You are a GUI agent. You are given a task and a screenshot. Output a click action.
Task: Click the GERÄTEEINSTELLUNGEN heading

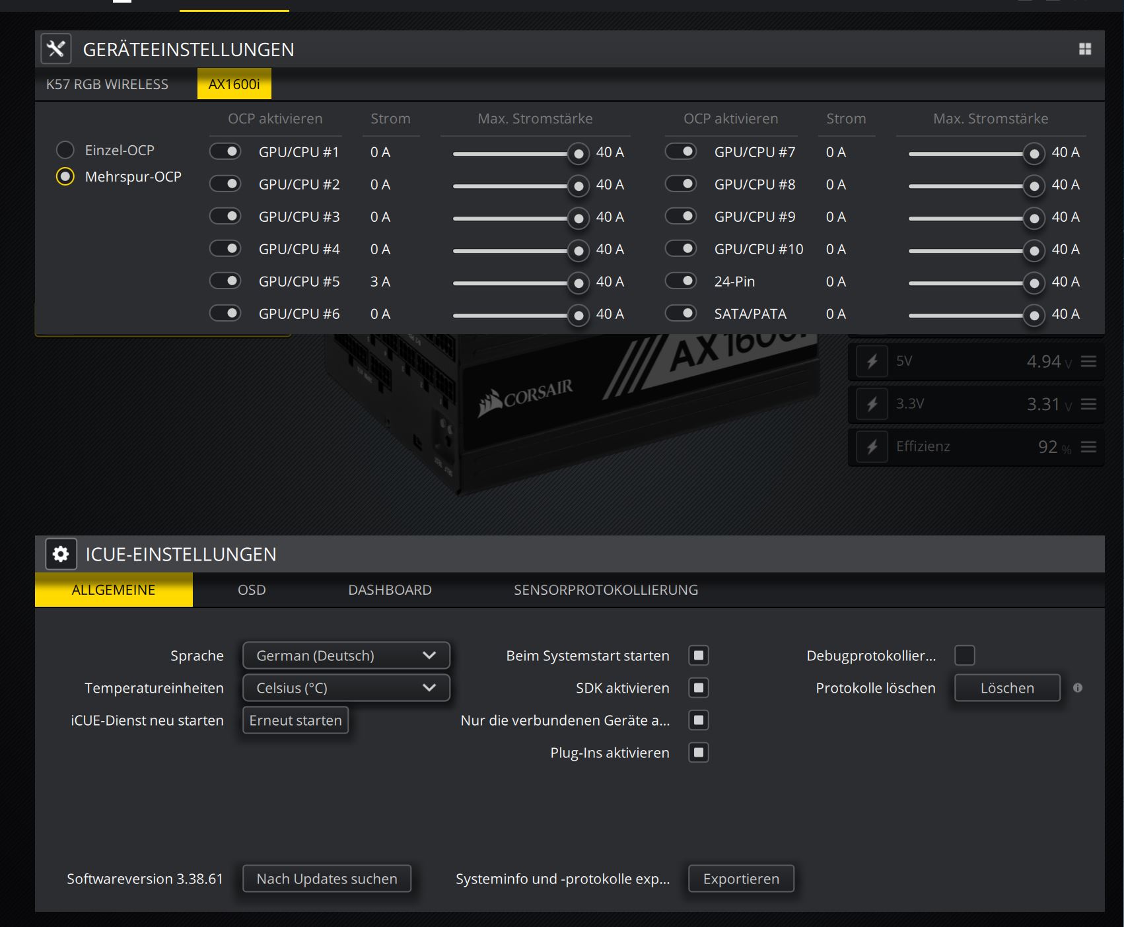click(x=189, y=50)
